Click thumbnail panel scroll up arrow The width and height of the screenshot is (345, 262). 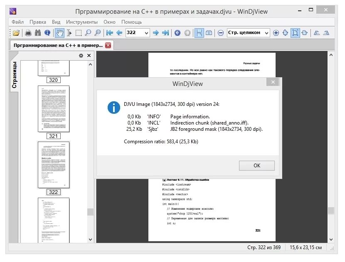[90, 64]
